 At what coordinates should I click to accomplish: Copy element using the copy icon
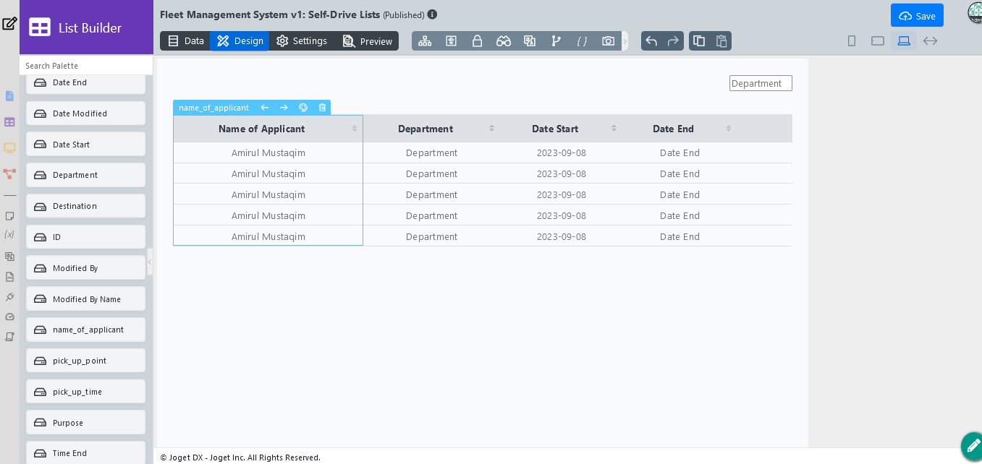699,41
